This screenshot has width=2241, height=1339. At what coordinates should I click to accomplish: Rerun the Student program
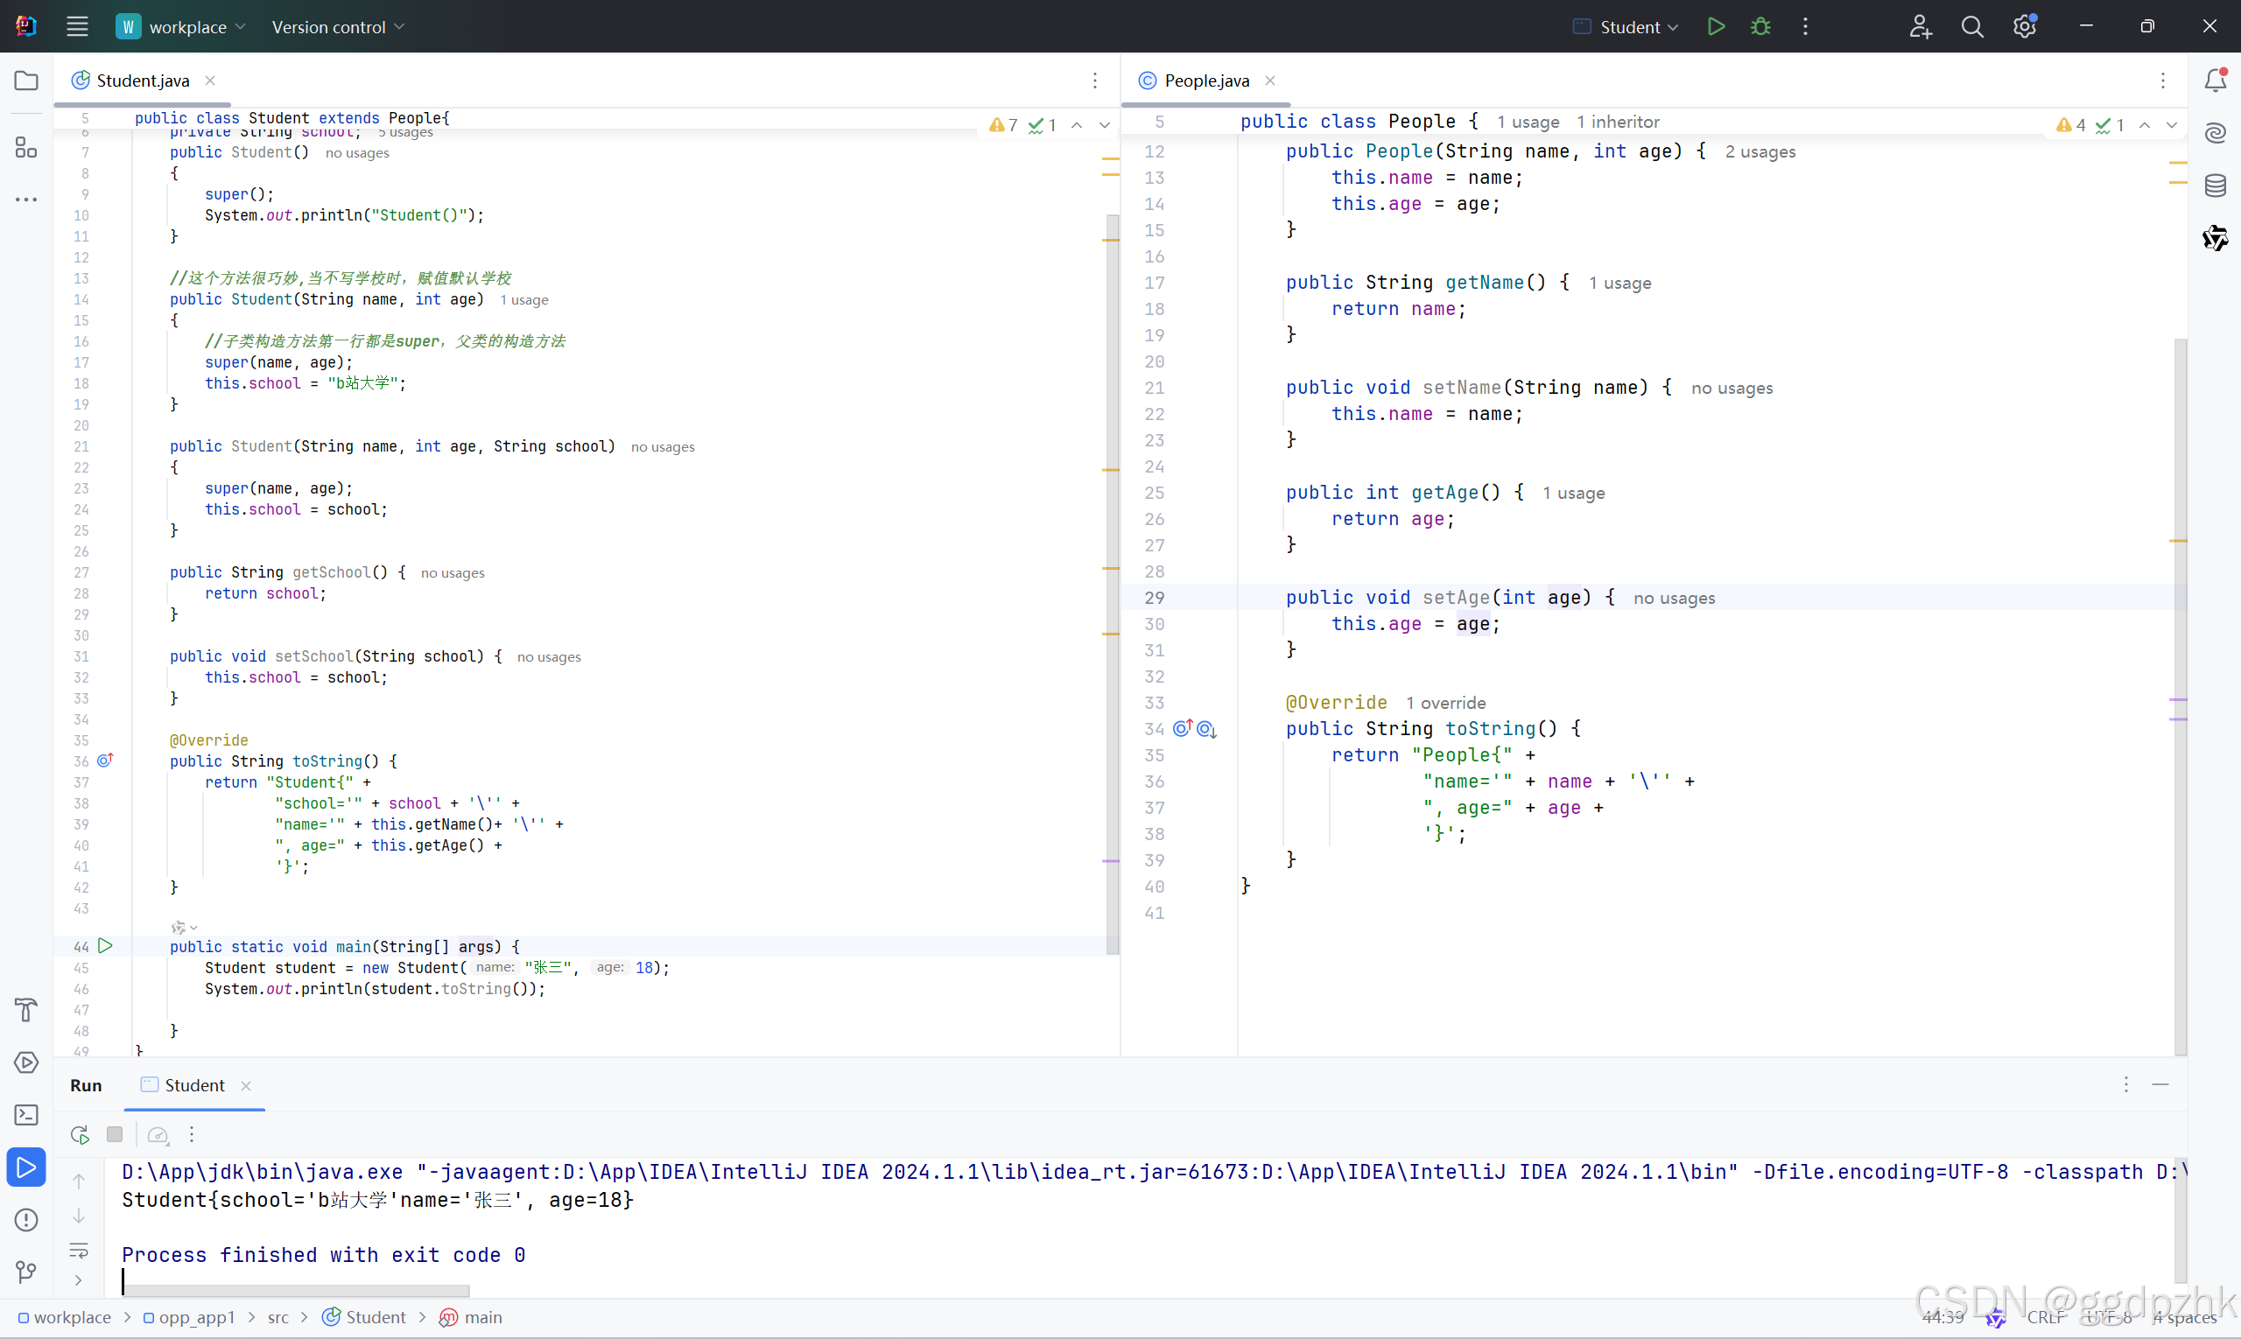click(80, 1134)
